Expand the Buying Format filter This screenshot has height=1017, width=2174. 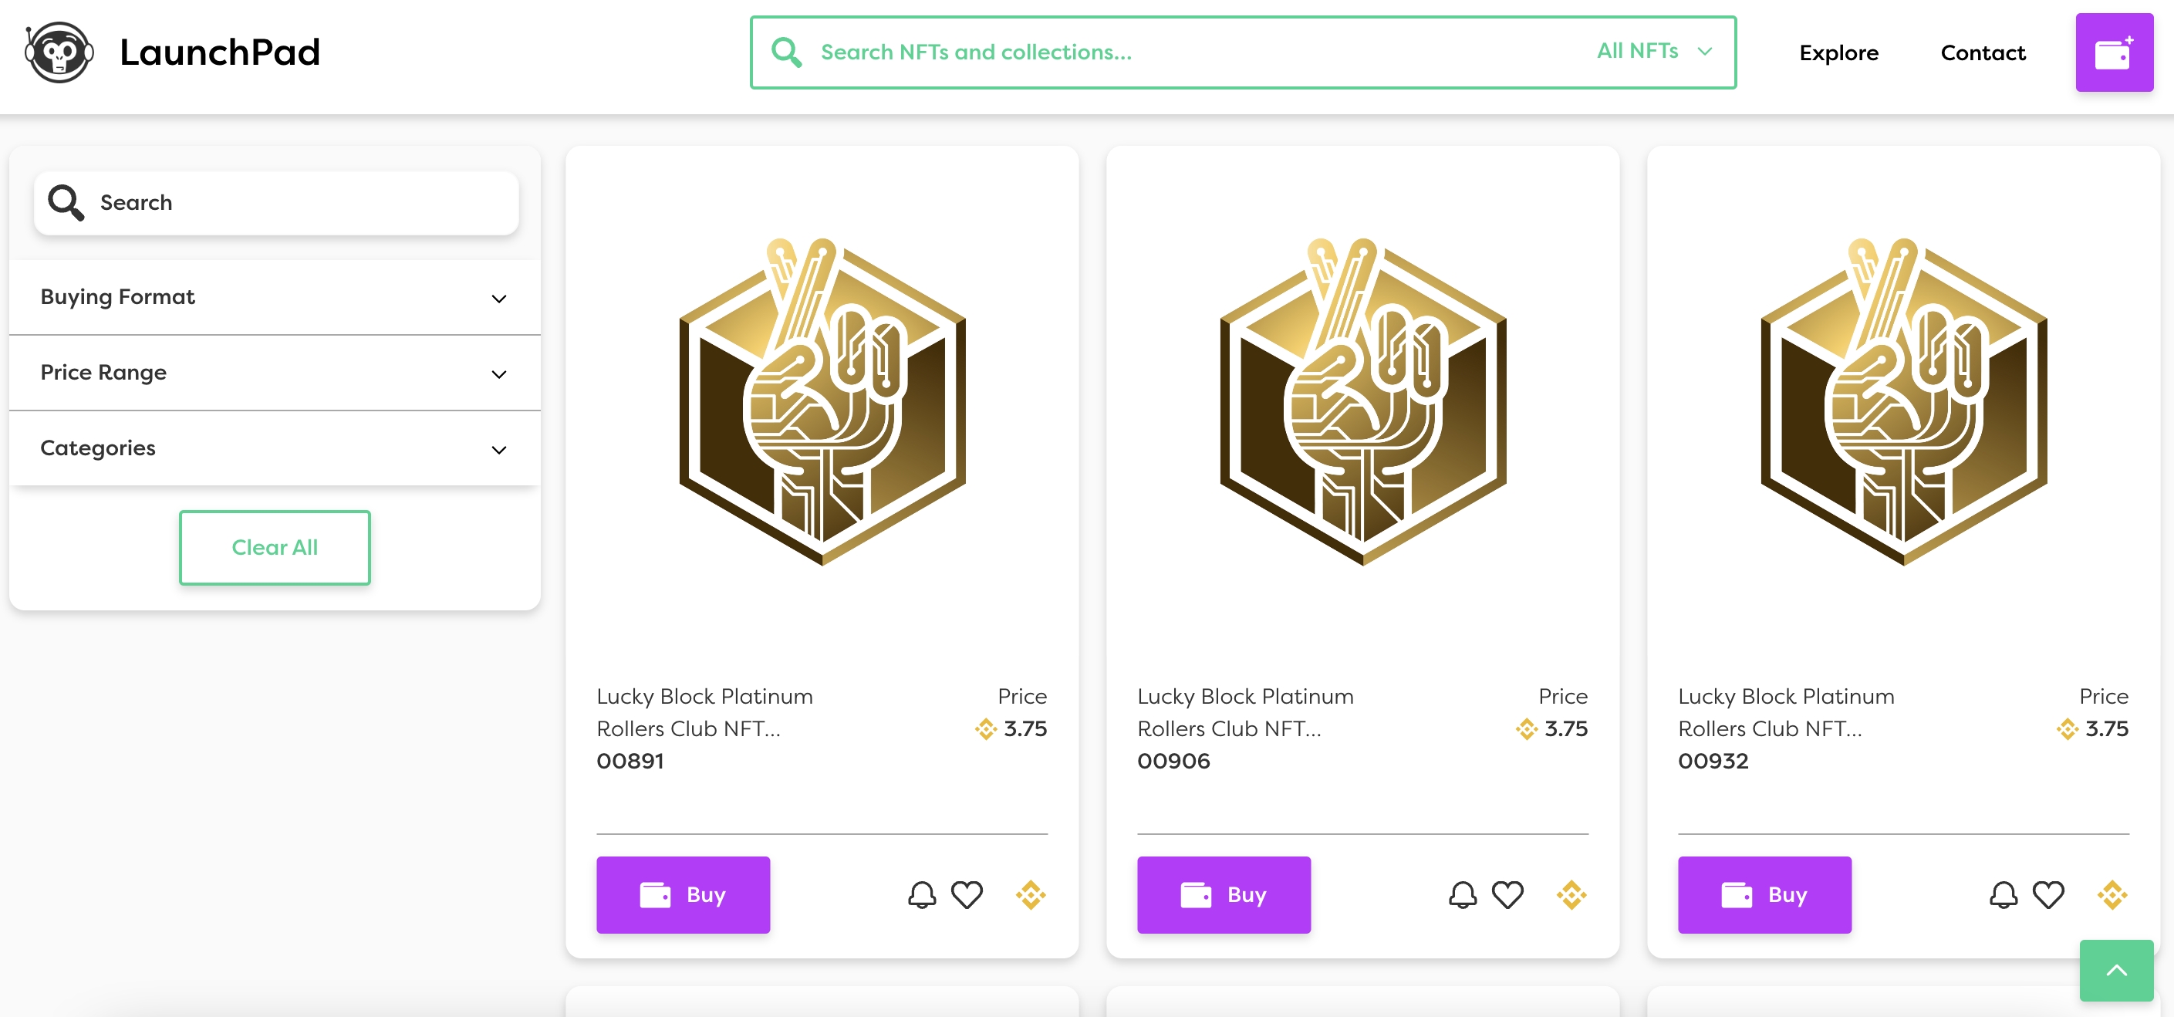pyautogui.click(x=275, y=297)
